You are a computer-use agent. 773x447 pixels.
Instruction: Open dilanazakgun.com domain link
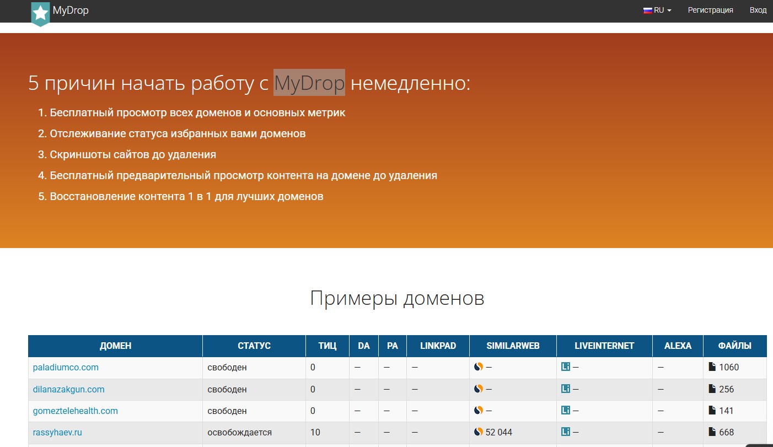69,389
